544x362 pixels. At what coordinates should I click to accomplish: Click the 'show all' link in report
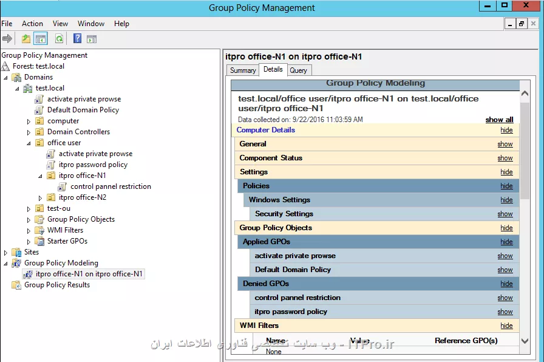499,120
